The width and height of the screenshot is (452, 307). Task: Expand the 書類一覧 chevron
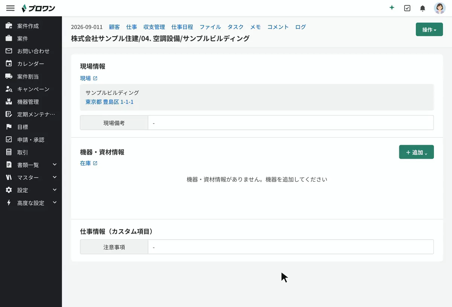[55, 164]
